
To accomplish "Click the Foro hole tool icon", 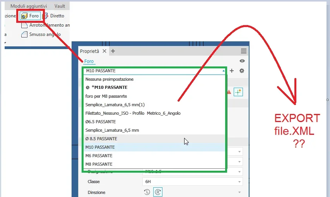I will 24,16.
